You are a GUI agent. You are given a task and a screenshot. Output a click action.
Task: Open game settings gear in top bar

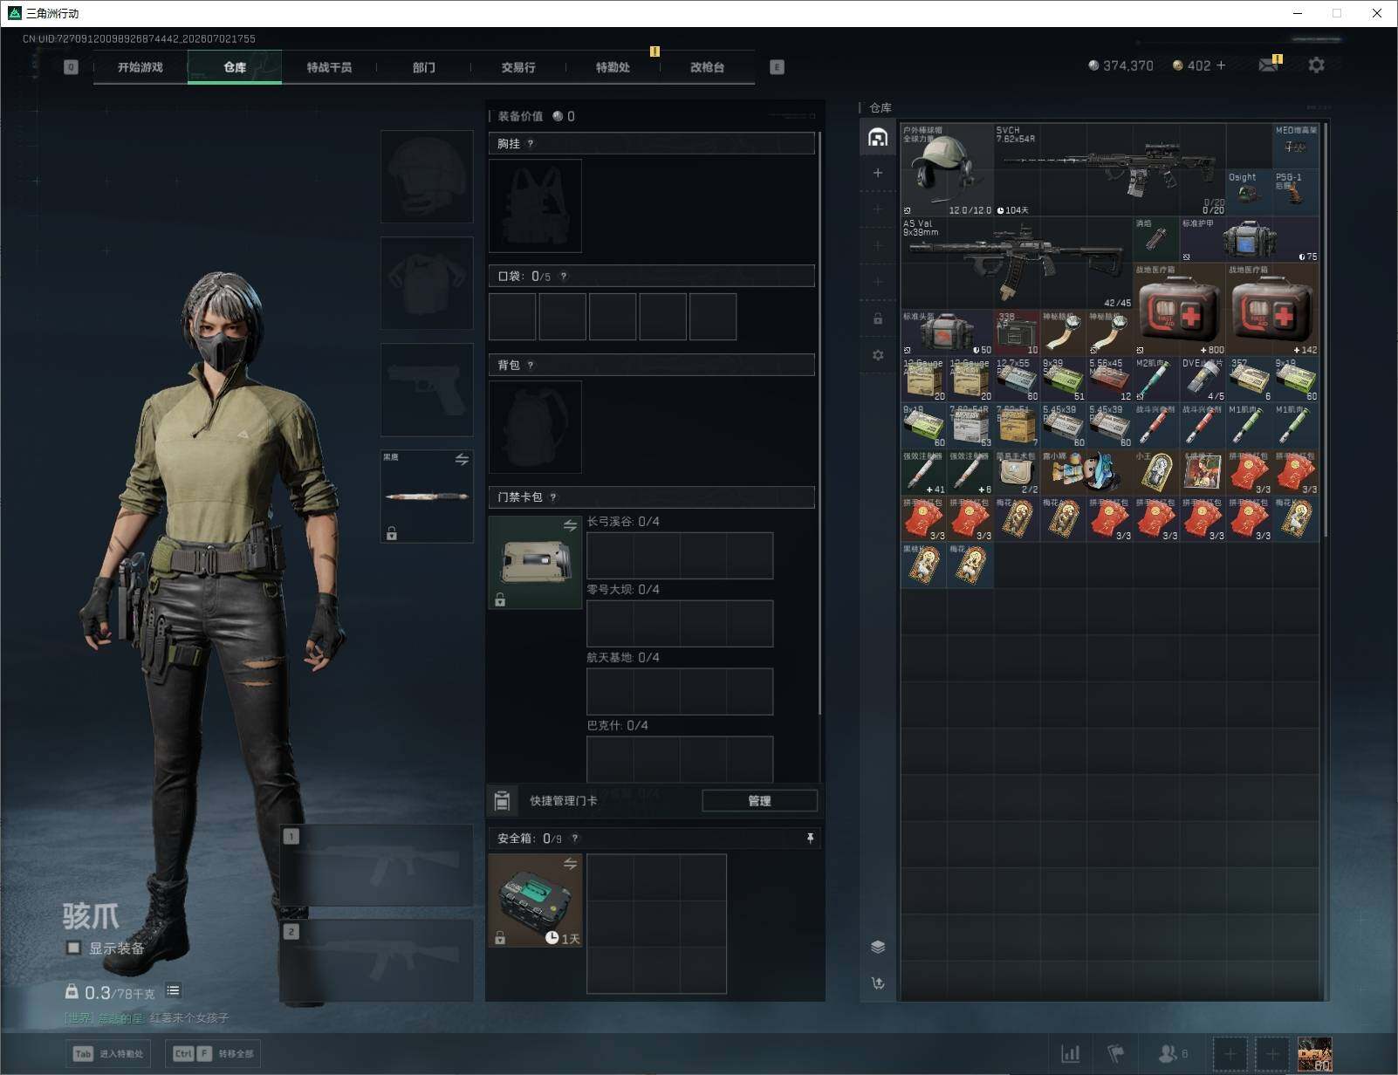click(1316, 65)
